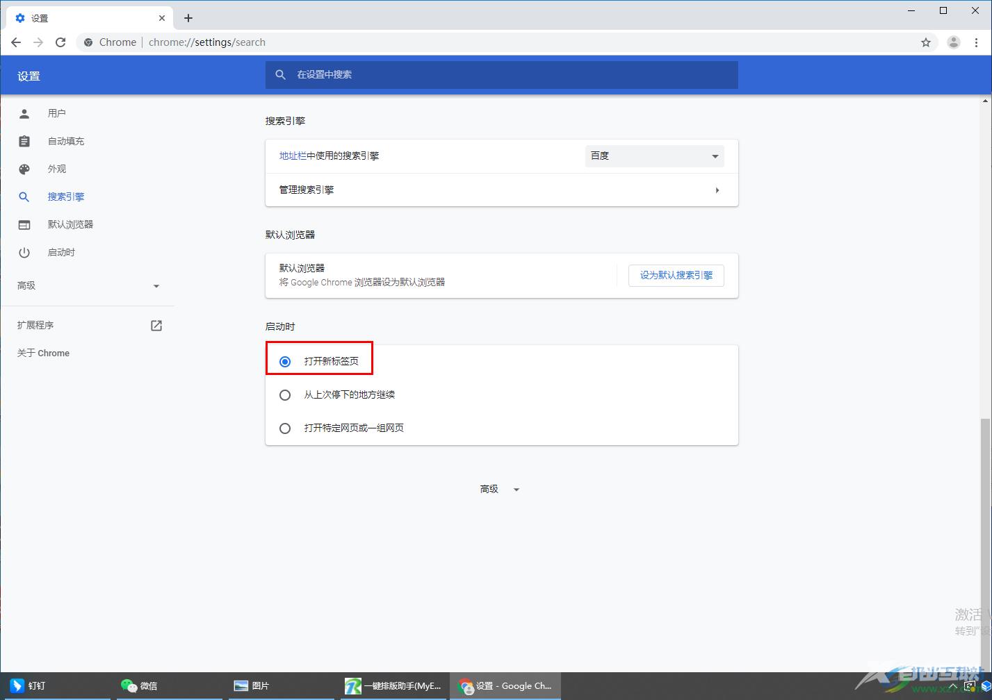Image resolution: width=992 pixels, height=700 pixels.
Task: Click the 在设置中搜索 search field
Action: (502, 74)
